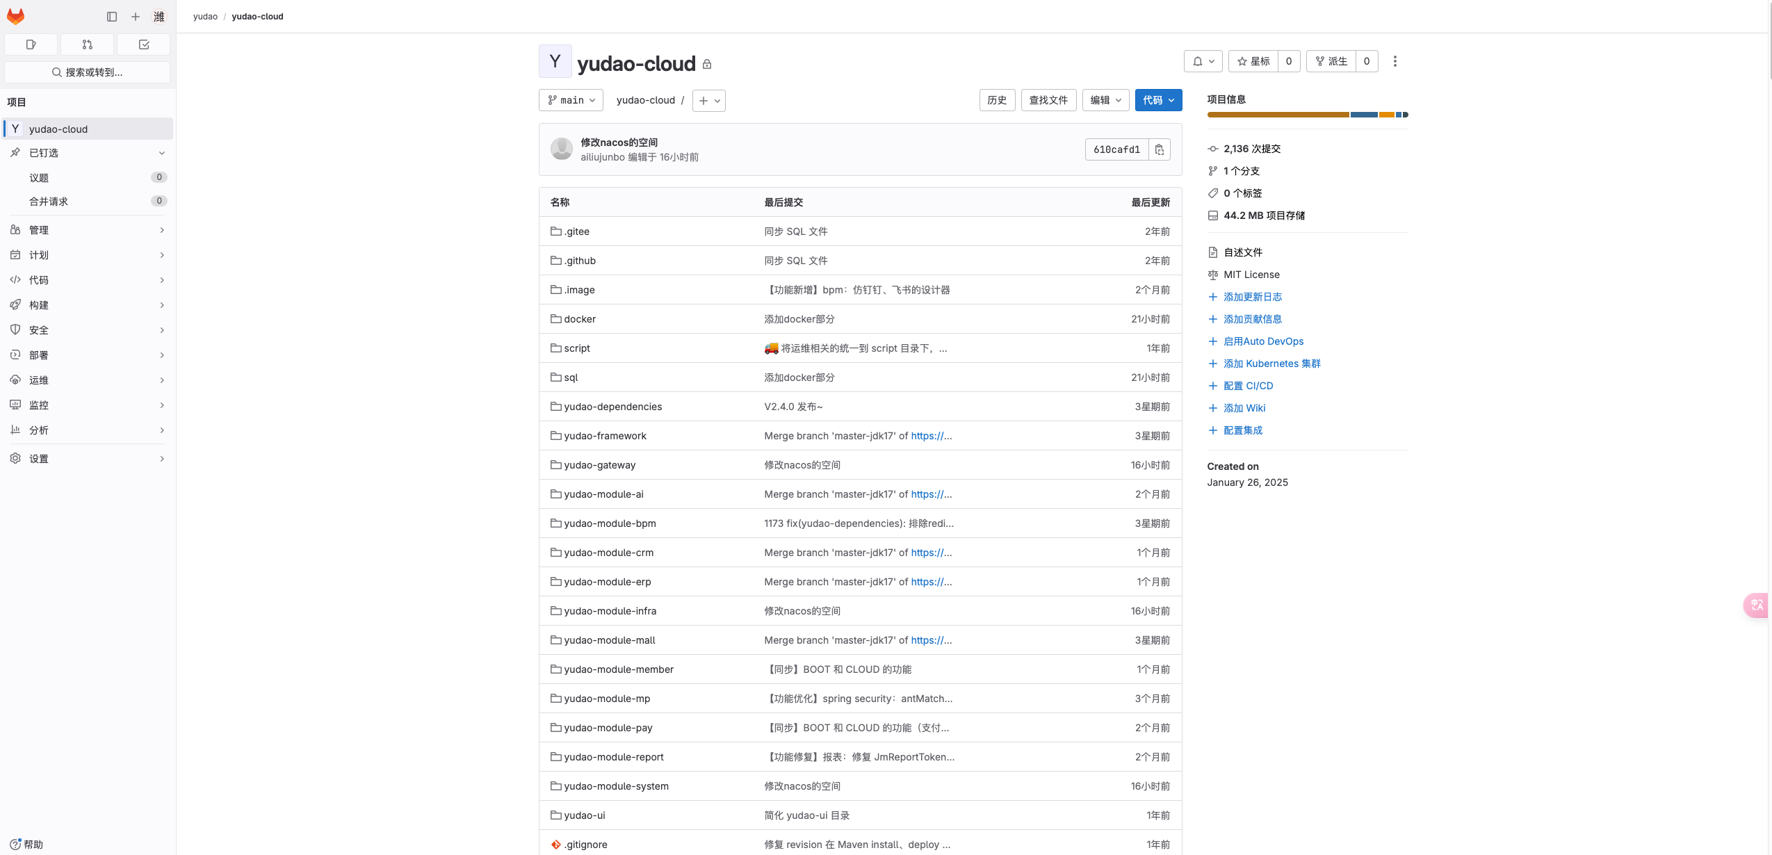
Task: Expand the 部署 sidebar section
Action: 88,355
